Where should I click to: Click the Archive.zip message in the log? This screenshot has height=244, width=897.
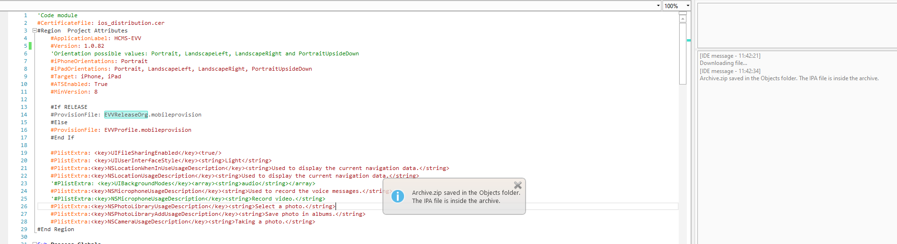(789, 78)
